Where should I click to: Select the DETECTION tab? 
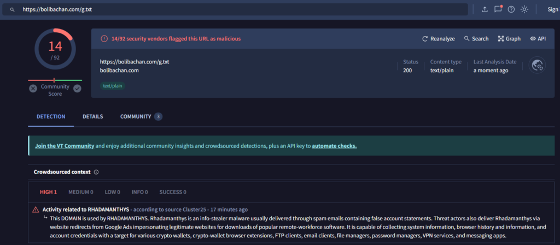[x=51, y=116]
